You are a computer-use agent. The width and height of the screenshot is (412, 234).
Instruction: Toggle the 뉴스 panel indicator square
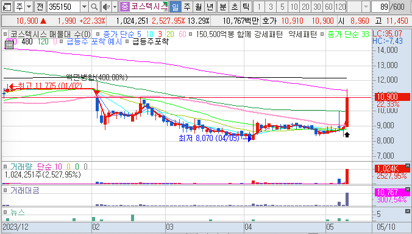(5, 212)
